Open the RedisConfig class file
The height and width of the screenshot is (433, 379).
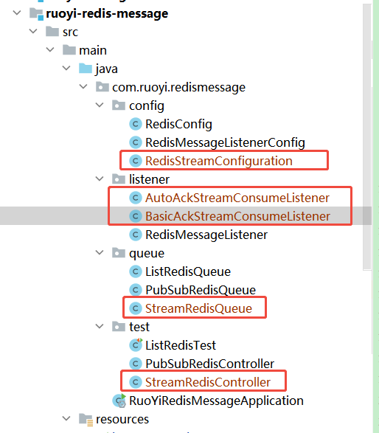[x=178, y=124]
